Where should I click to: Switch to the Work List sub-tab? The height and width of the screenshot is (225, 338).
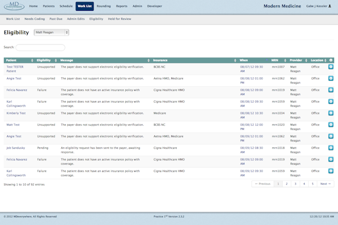[x=13, y=19]
